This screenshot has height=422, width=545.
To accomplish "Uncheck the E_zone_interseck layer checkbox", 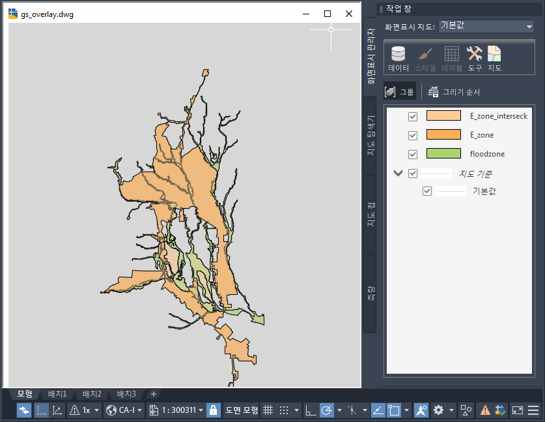I will coord(412,116).
